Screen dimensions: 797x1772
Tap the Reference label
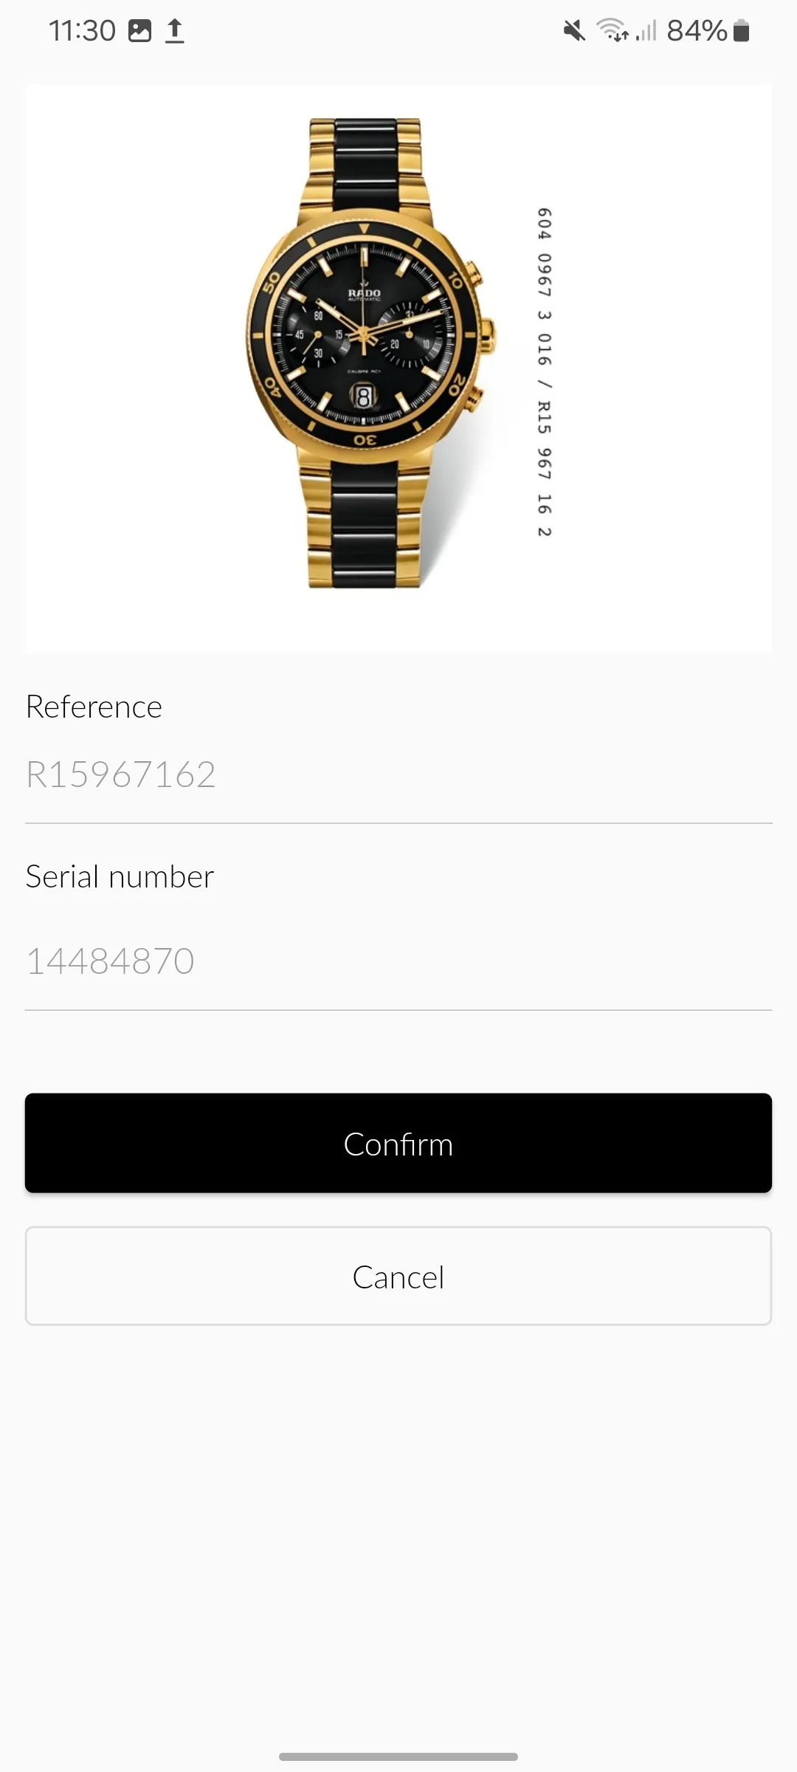[94, 707]
